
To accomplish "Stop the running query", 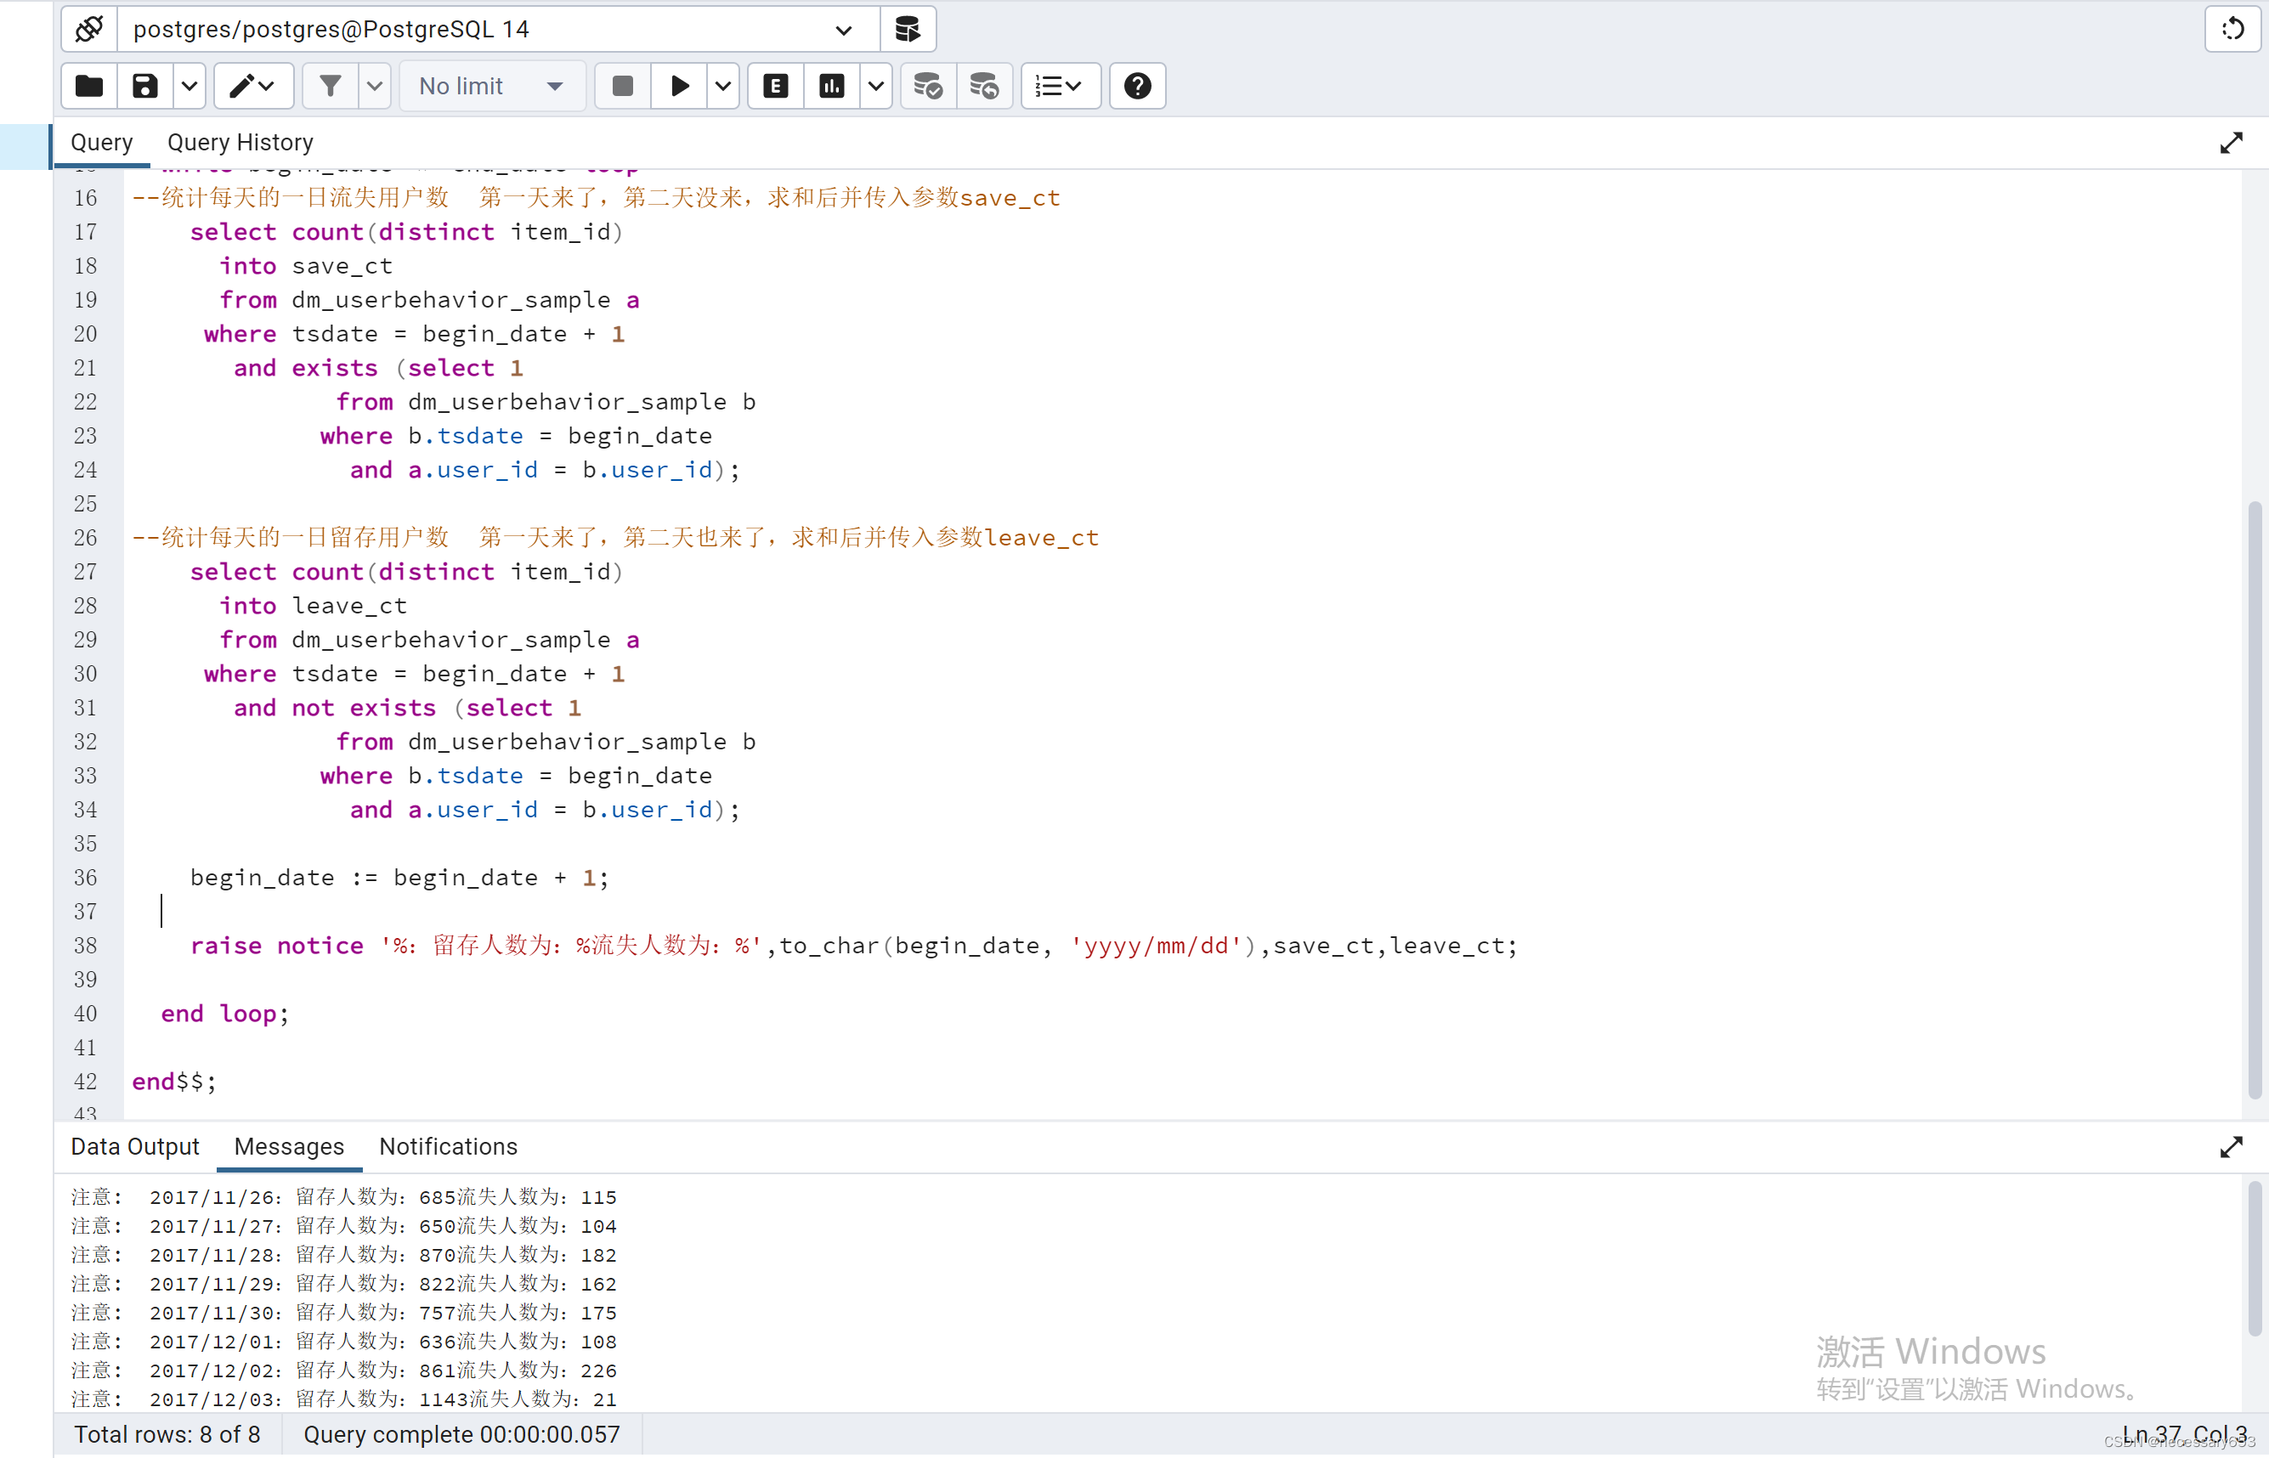I will point(623,85).
